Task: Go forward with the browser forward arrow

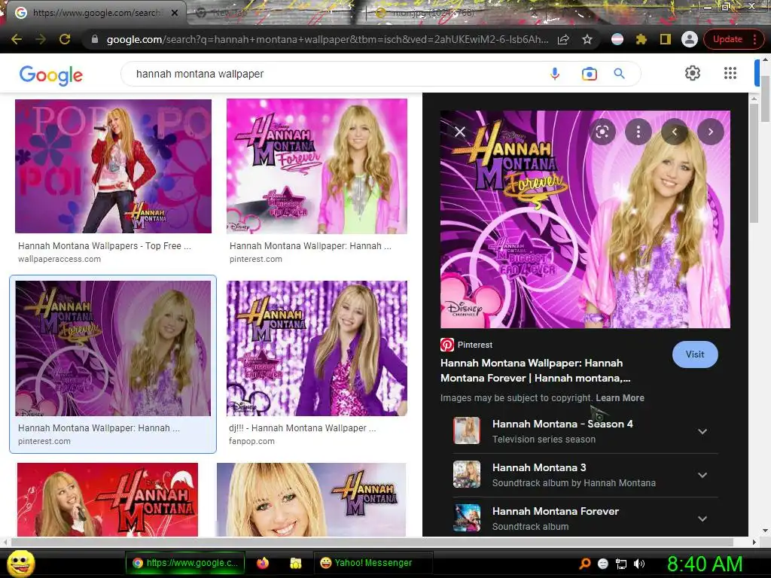Action: coord(41,39)
